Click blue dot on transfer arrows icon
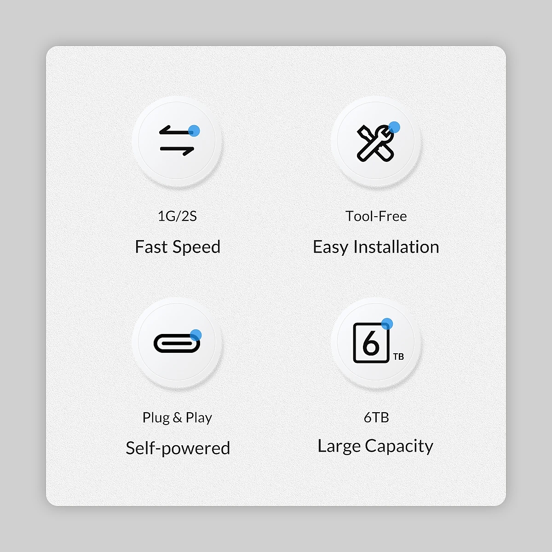 [194, 131]
